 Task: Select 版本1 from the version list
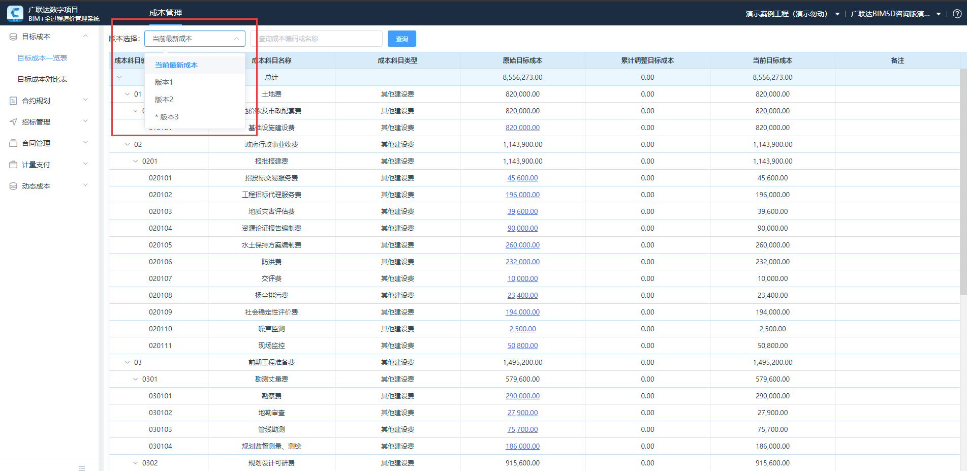click(195, 82)
